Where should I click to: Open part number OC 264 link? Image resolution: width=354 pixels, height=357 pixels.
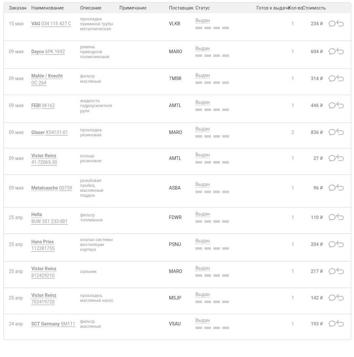(39, 83)
